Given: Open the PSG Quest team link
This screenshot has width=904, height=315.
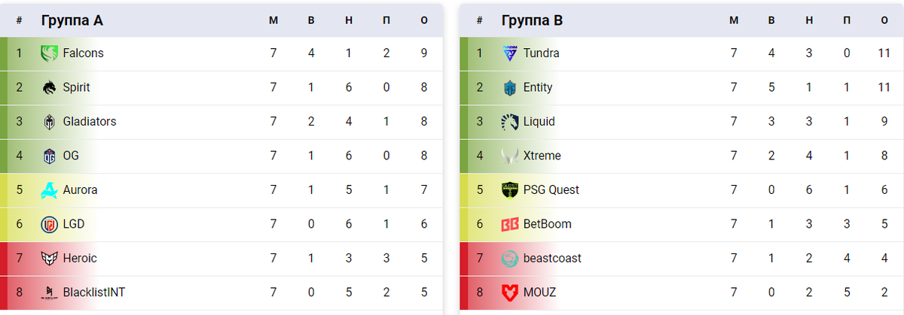Looking at the screenshot, I should (551, 189).
